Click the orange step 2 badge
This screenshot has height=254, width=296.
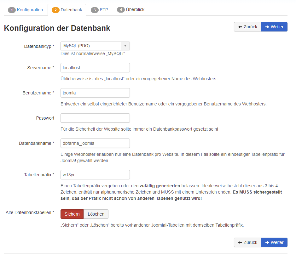tap(55, 10)
